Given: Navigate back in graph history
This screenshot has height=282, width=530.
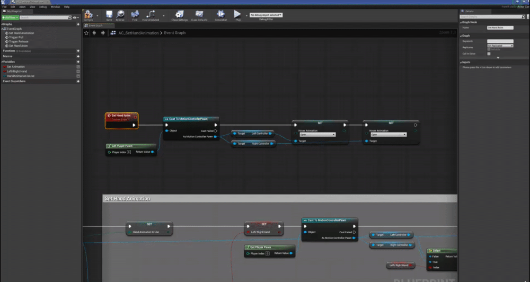Looking at the screenshot, I should pos(94,33).
